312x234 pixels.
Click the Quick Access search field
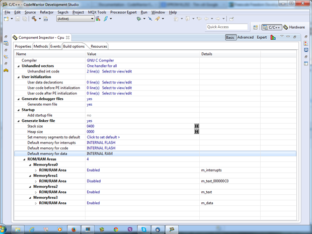(226, 27)
